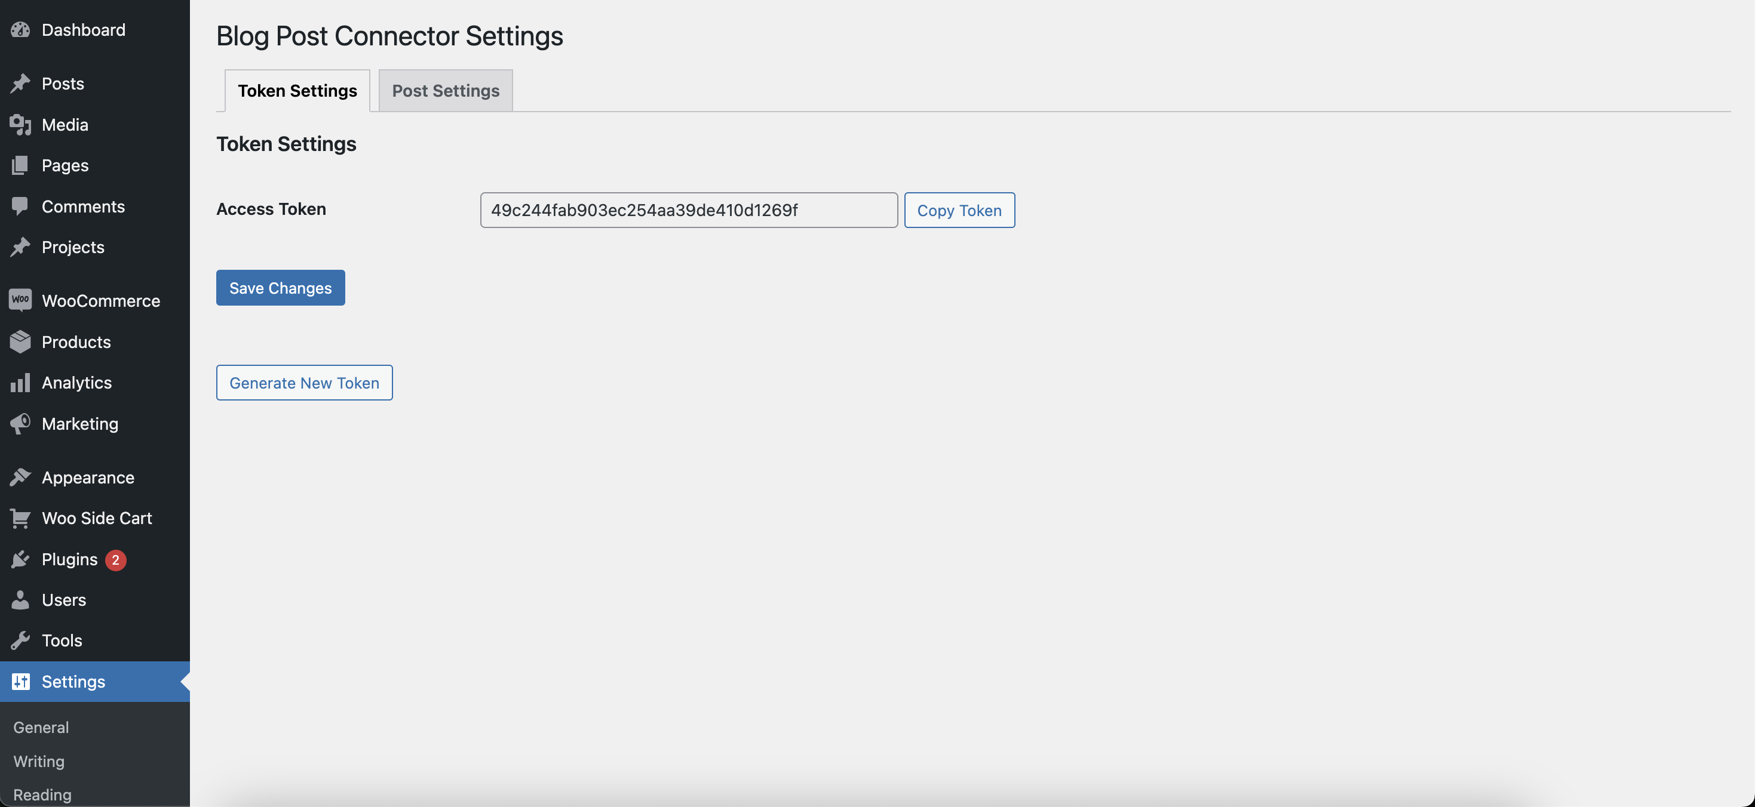Select the Settings menu item

pos(95,681)
